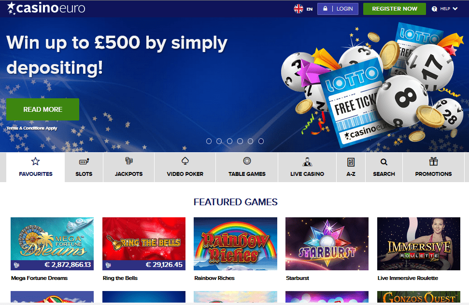
Task: Open the Mega Fortune Dreams game thumbnail
Action: [52, 244]
